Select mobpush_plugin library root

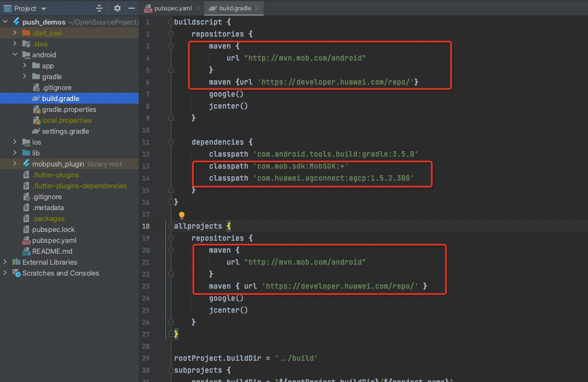(58, 164)
